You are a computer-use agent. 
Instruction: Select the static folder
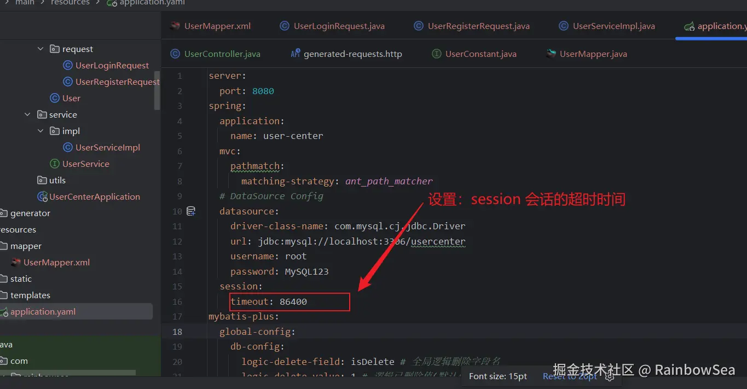[x=21, y=278]
